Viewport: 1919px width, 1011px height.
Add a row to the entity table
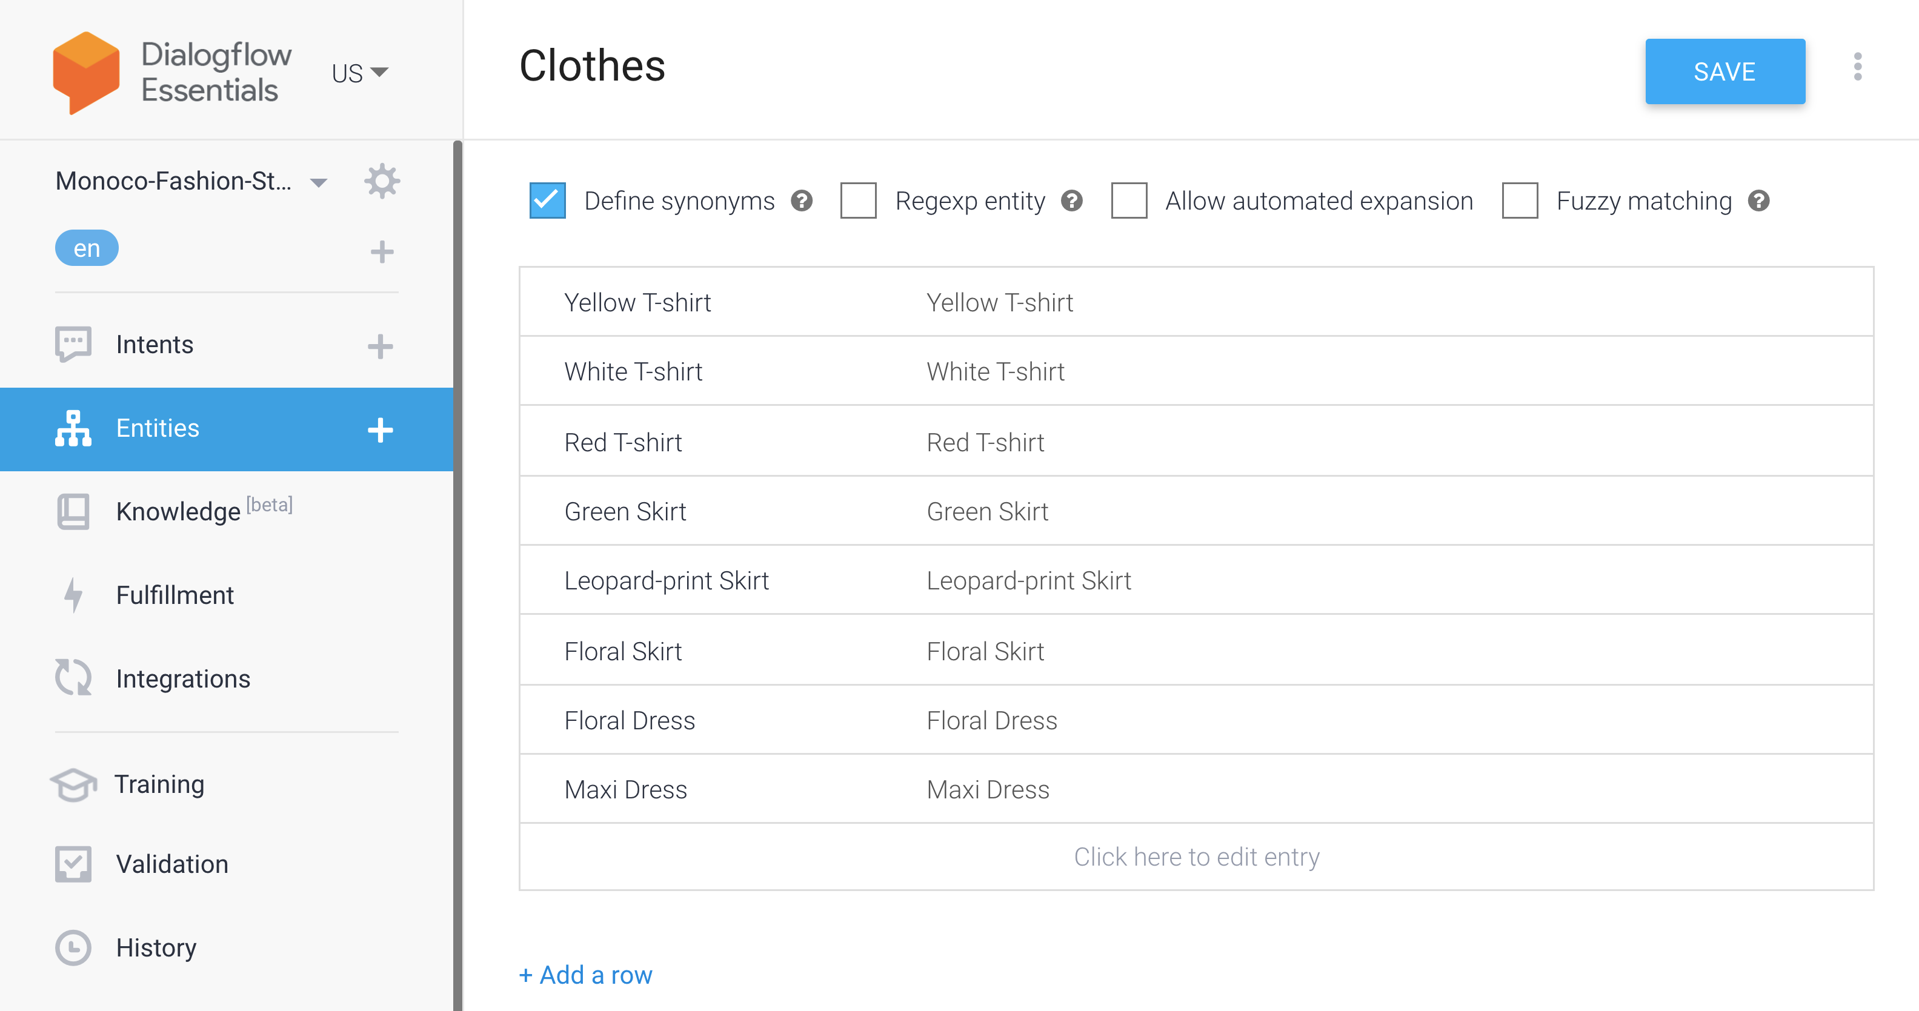(585, 975)
